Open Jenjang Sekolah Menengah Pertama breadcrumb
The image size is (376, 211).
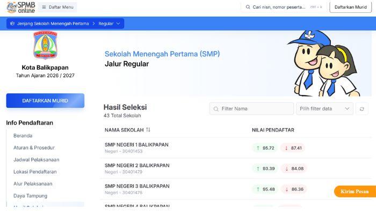53,24
